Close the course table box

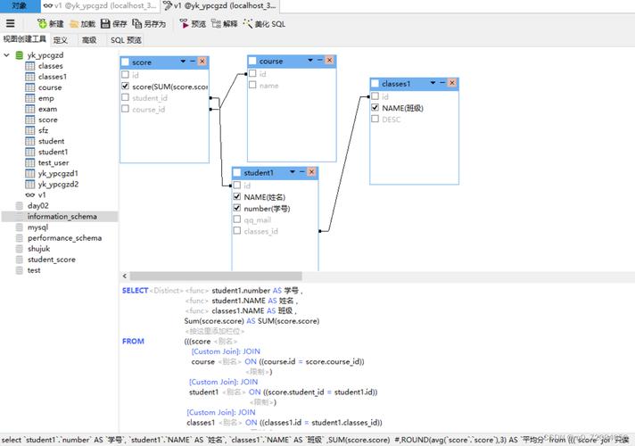(x=329, y=60)
